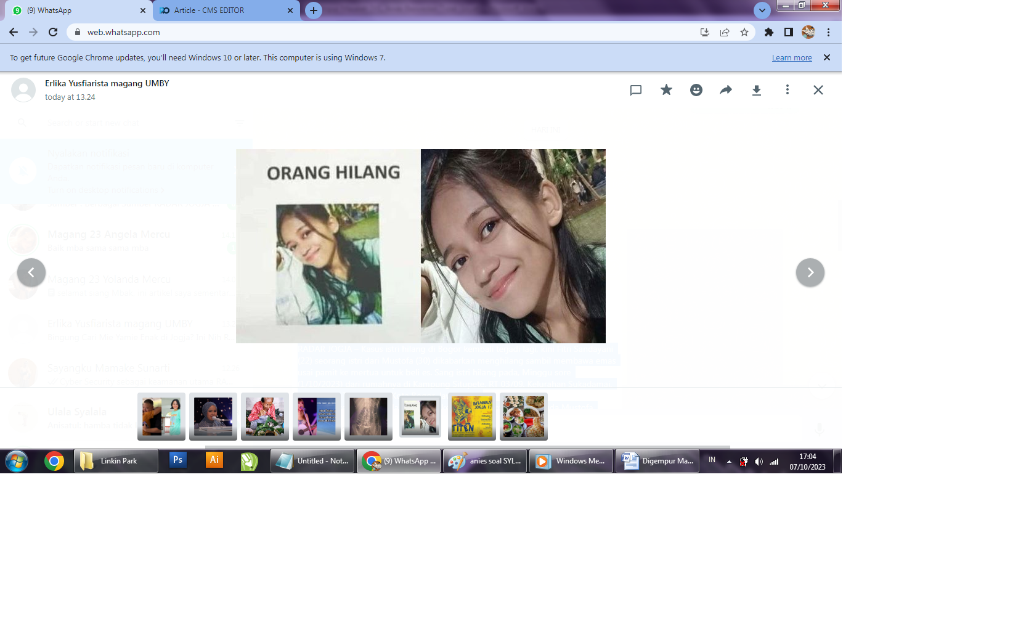Share this page from the address bar

(x=725, y=32)
